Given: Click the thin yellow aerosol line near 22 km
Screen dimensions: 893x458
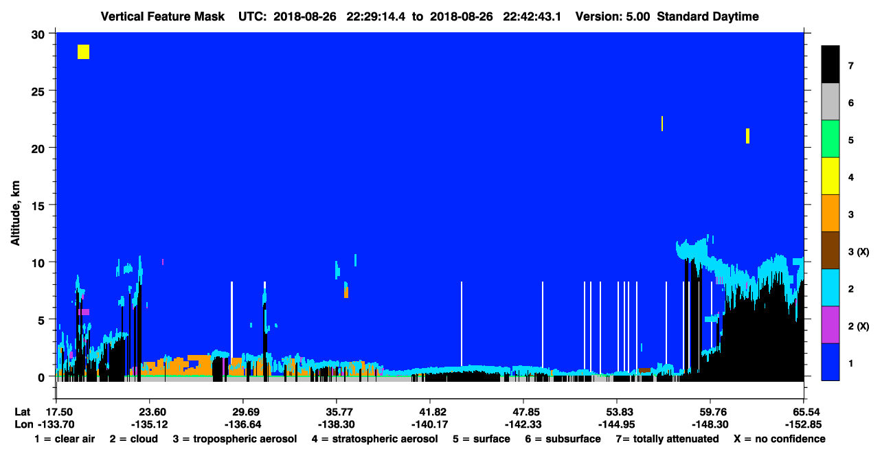Looking at the screenshot, I should pos(662,124).
